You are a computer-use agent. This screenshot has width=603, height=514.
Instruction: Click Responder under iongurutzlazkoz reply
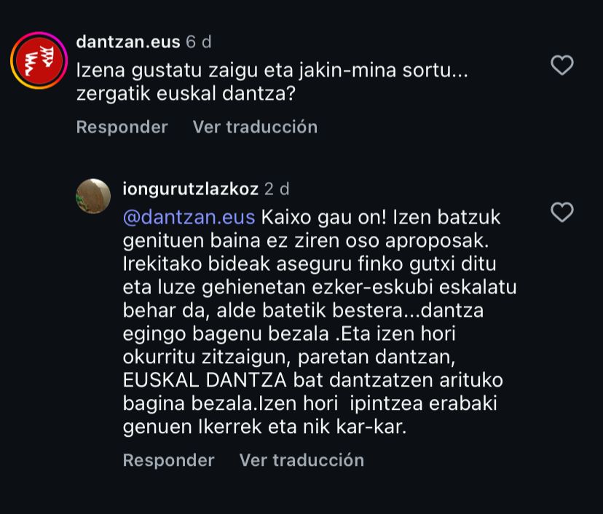[x=168, y=460]
